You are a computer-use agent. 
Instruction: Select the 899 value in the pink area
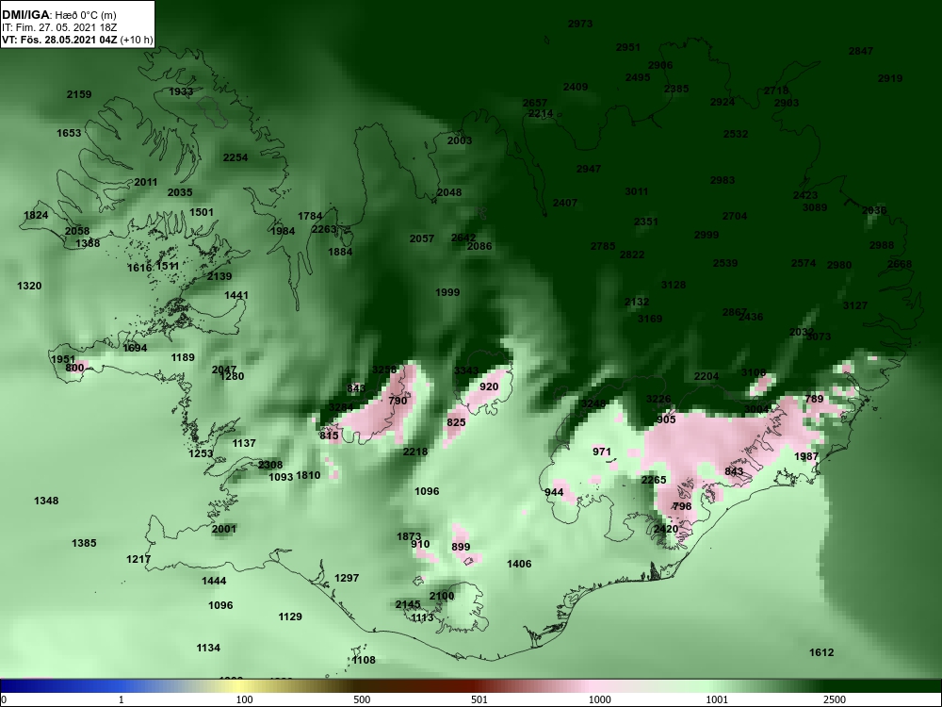click(461, 547)
